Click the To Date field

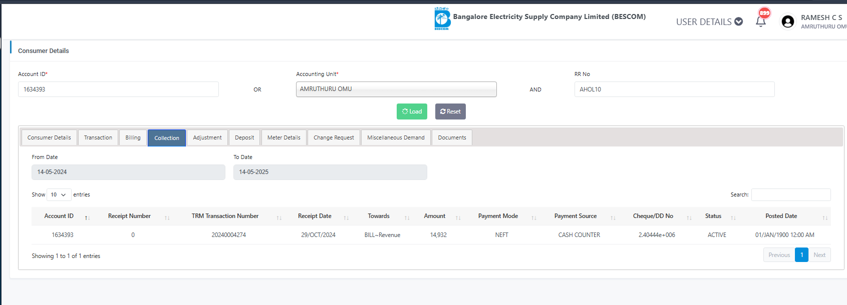(x=330, y=172)
